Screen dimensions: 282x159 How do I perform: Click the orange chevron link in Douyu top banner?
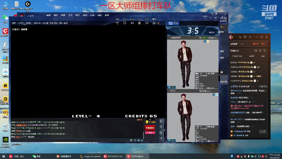(x=263, y=44)
